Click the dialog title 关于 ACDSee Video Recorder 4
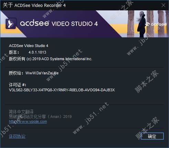Image resolution: width=169 pixels, height=148 pixels. click(x=34, y=5)
